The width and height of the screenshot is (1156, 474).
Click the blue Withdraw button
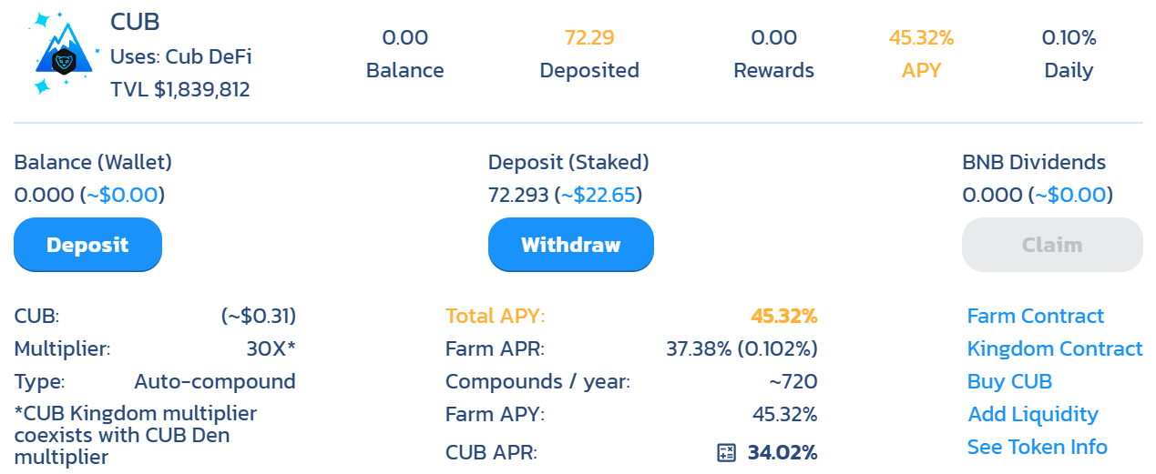[x=571, y=245]
